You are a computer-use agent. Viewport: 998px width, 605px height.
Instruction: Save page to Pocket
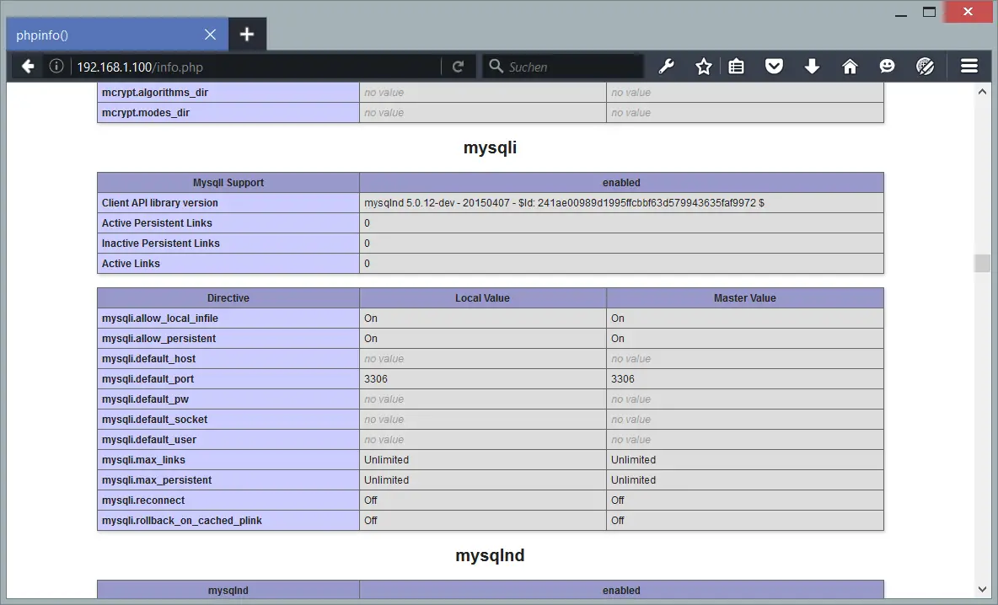click(x=774, y=67)
